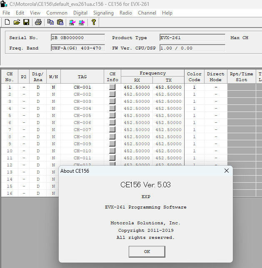Viewport: 262px width, 268px height.
Task: Open the Help menu
Action: coord(167,13)
